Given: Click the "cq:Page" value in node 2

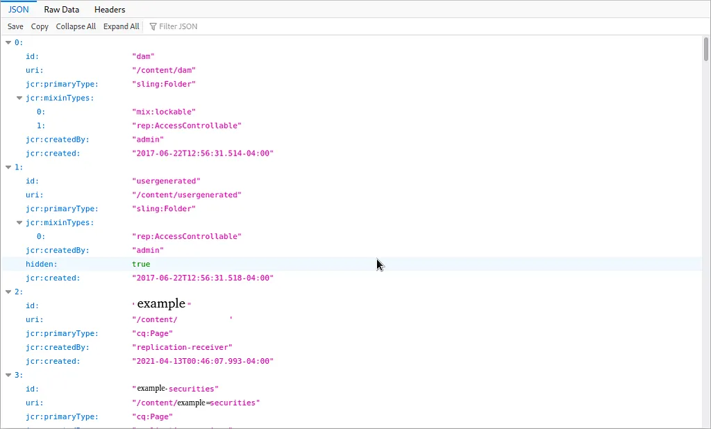Looking at the screenshot, I should [152, 333].
